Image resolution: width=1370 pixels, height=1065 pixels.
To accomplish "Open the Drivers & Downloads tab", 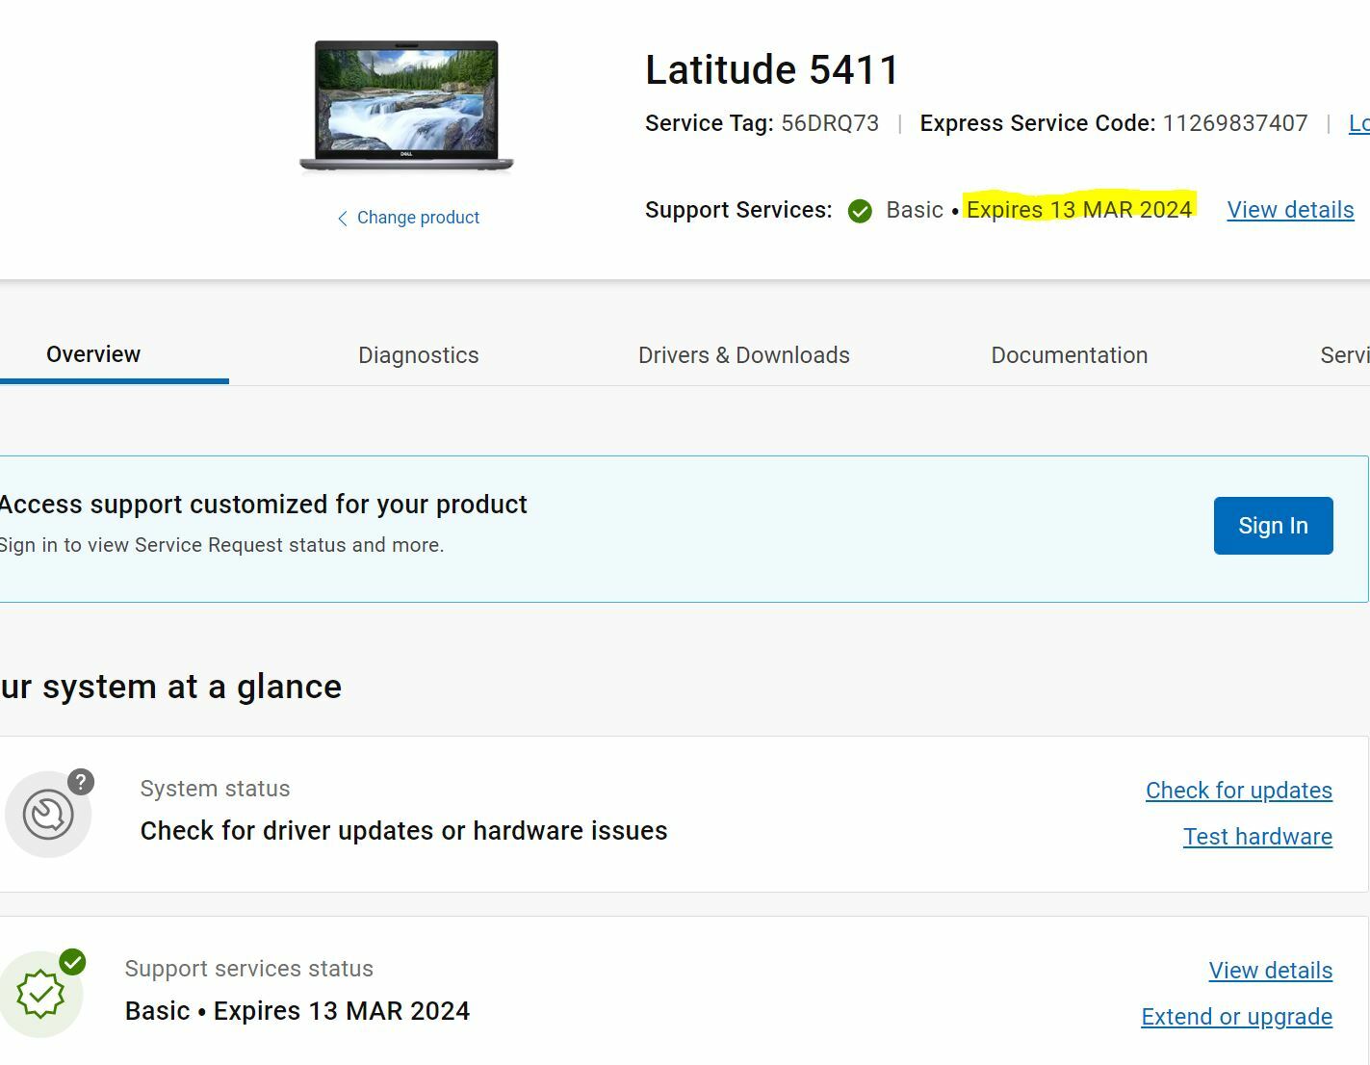I will tap(743, 355).
